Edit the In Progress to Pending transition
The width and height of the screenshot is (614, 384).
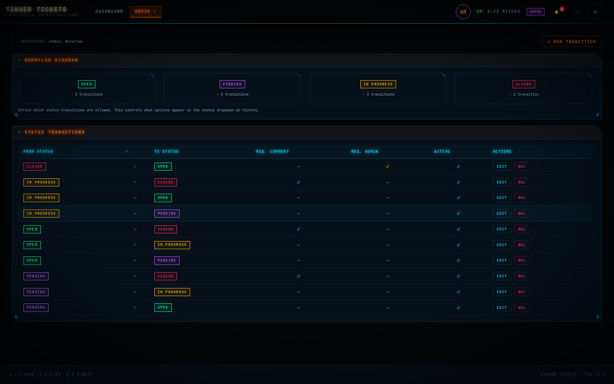click(x=502, y=213)
